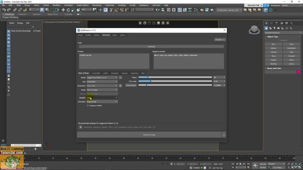This screenshot has width=303, height=170.
Task: Choose Rectangular Selection Region tool
Action: [52, 10]
